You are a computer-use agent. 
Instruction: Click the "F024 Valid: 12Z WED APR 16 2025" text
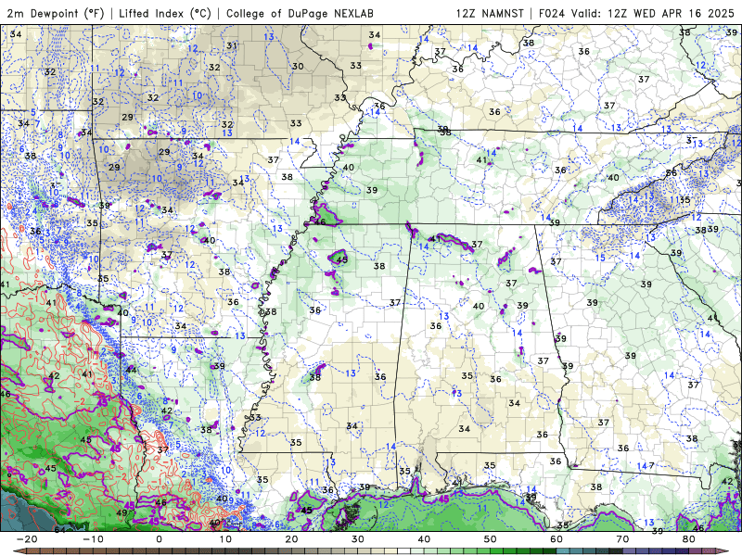pyautogui.click(x=636, y=13)
